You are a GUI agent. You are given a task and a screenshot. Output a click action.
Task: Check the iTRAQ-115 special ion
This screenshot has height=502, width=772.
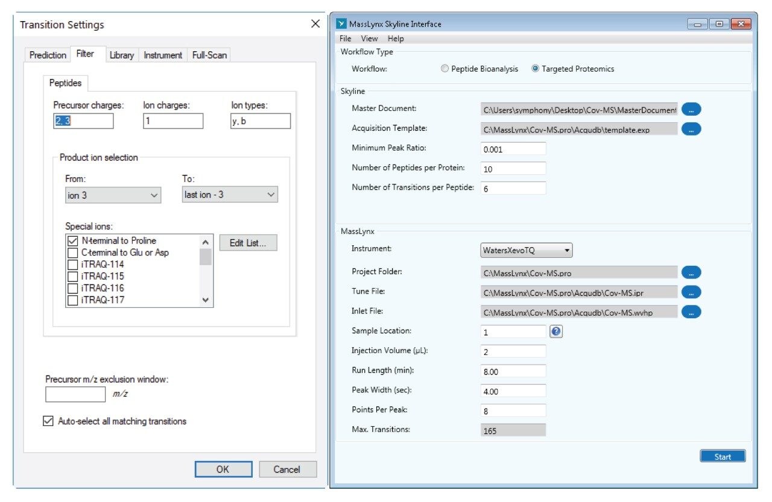tap(73, 277)
